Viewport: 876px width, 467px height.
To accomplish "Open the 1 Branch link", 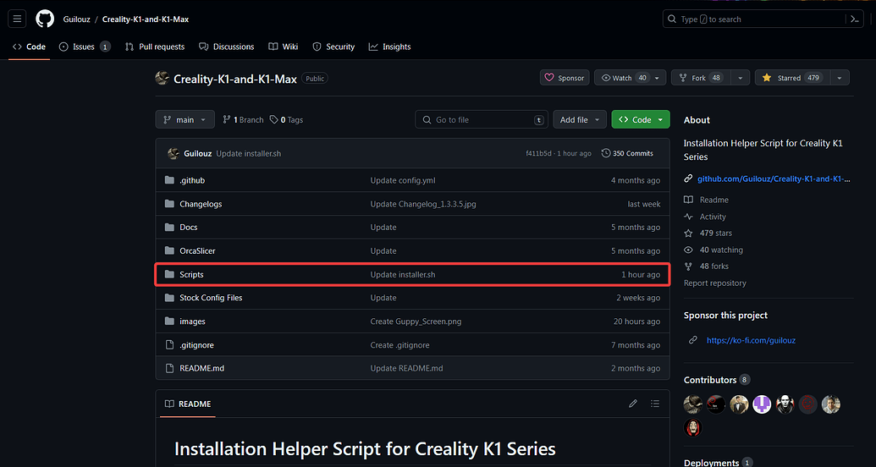I will pyautogui.click(x=243, y=119).
